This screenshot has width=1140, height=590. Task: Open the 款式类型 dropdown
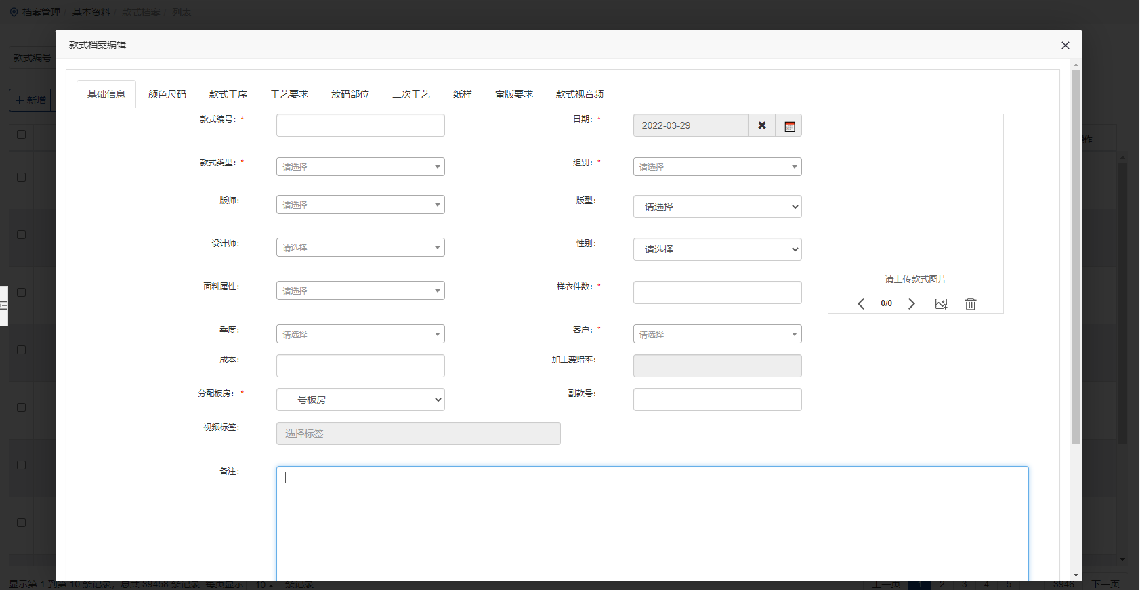[360, 167]
